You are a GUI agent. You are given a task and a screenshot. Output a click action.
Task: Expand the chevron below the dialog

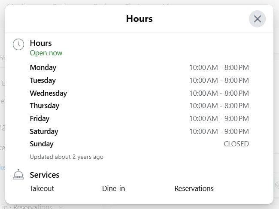click(x=61, y=207)
